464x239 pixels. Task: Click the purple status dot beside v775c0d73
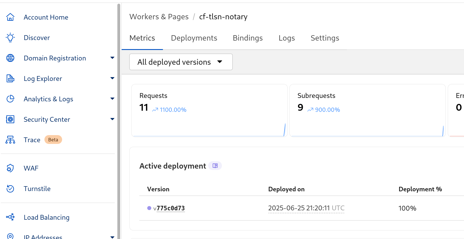[149, 208]
